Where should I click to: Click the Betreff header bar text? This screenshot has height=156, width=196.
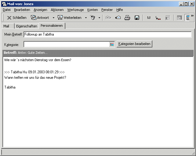(26, 53)
